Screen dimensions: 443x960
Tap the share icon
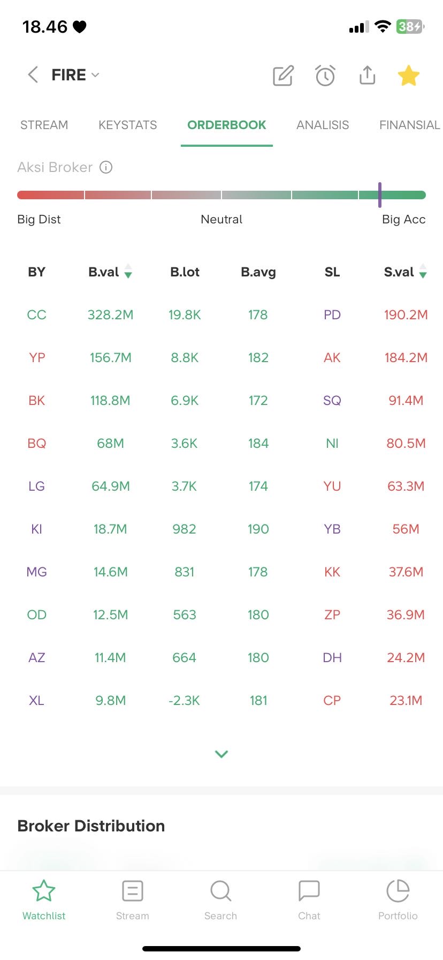[367, 76]
